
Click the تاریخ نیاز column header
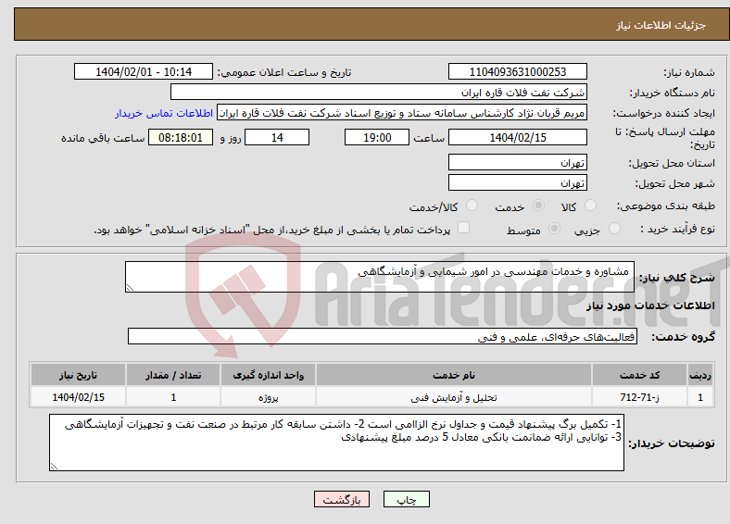[x=78, y=375]
